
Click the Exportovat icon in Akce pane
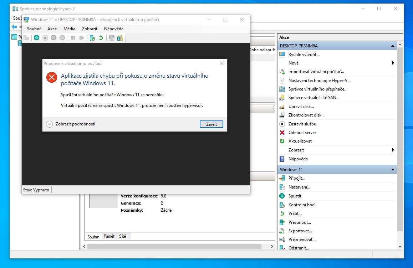pos(282,231)
